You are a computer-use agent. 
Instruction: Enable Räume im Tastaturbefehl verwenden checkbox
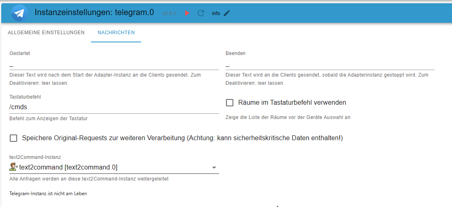click(230, 103)
